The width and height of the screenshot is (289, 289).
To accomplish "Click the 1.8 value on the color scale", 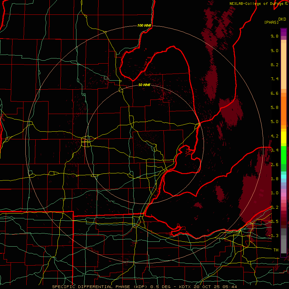I will pos(275,179).
